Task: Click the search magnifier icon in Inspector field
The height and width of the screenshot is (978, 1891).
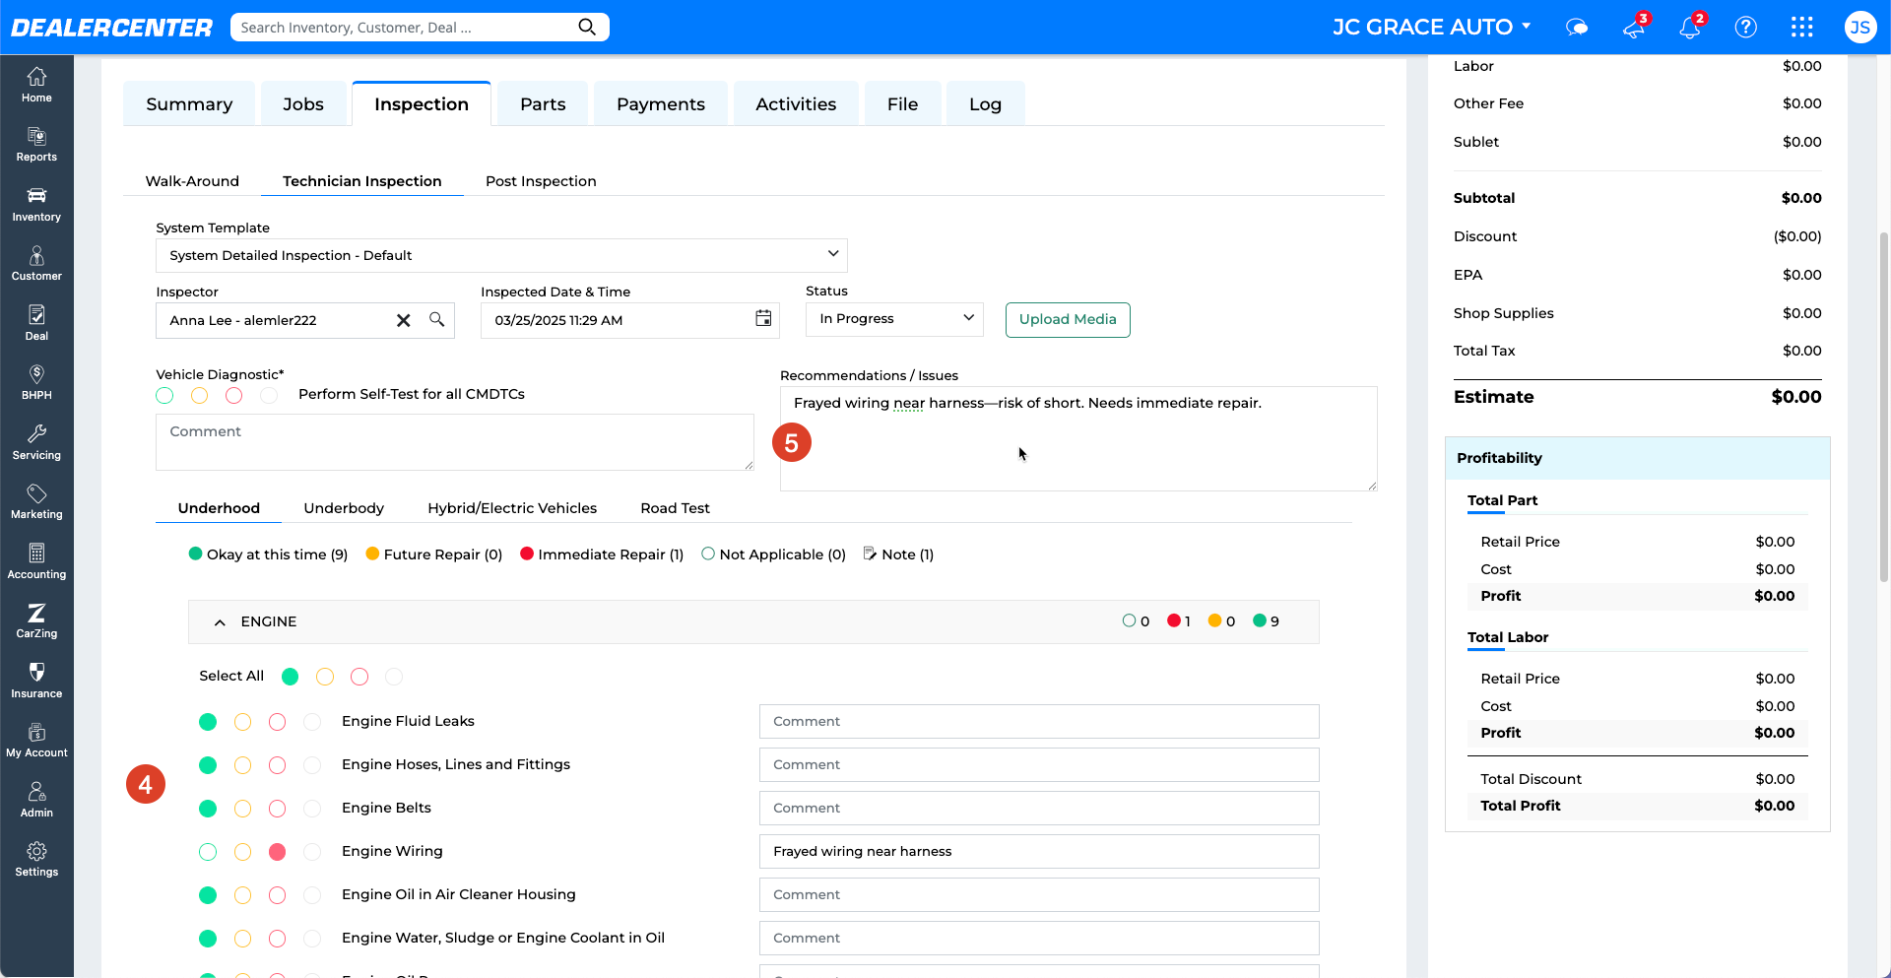Action: [436, 320]
